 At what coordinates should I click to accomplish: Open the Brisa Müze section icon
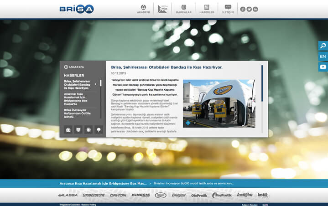point(162,9)
